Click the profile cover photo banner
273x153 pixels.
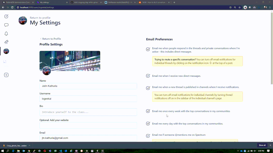point(70,61)
